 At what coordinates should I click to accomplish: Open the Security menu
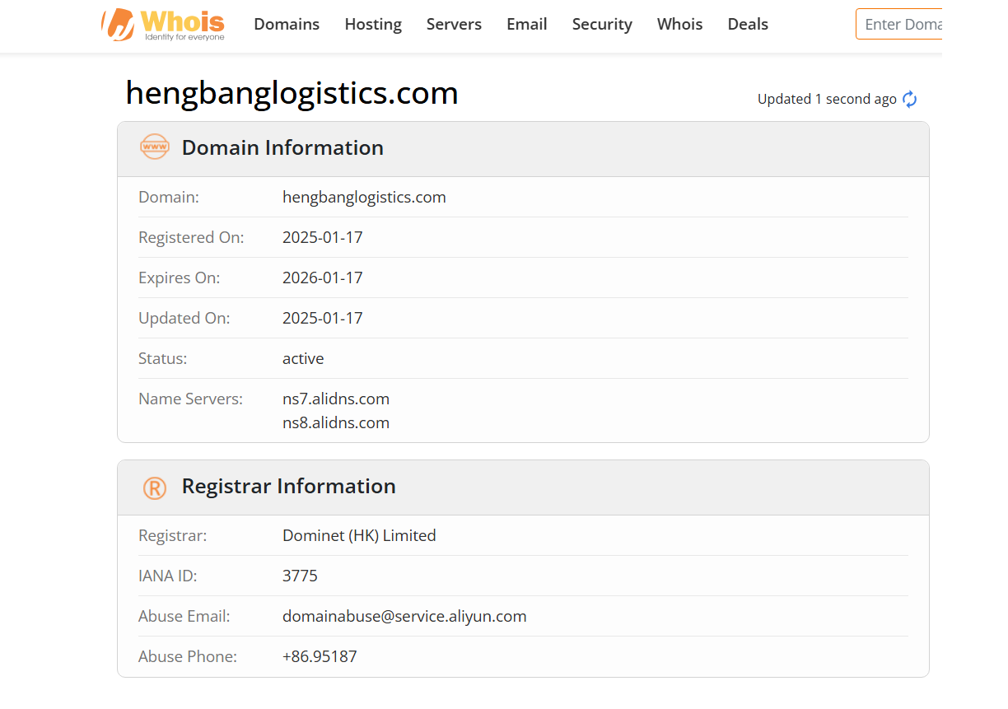(x=602, y=25)
